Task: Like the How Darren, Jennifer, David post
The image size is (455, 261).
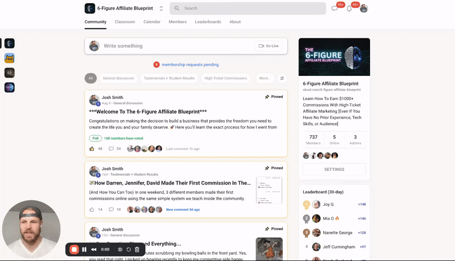Action: [x=92, y=210]
